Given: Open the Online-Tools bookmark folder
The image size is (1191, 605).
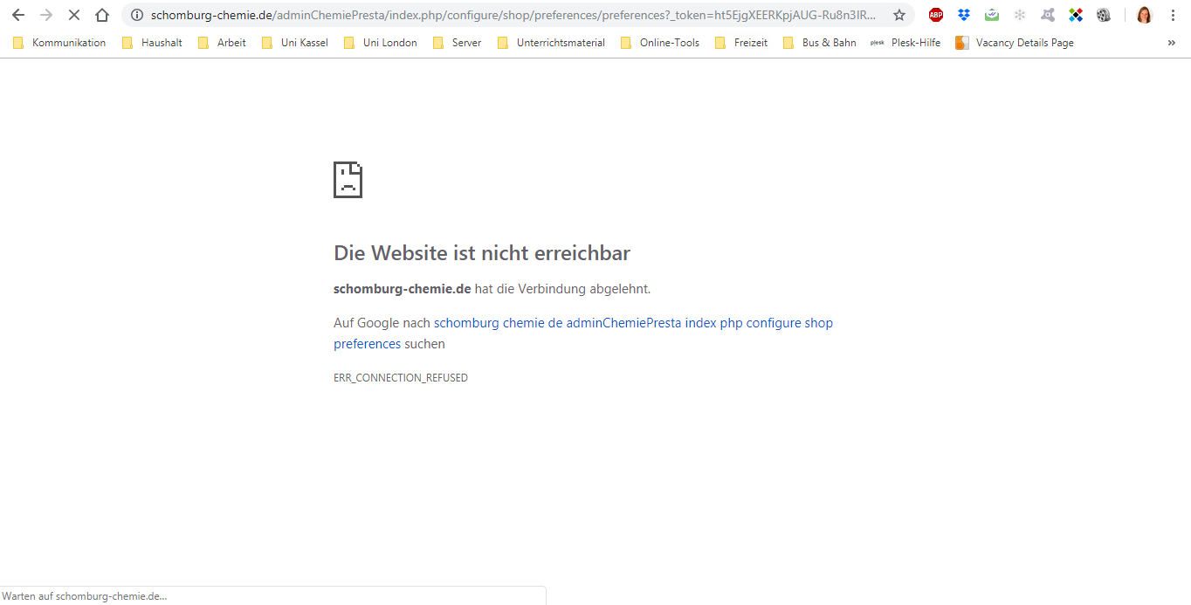Looking at the screenshot, I should pyautogui.click(x=660, y=43).
